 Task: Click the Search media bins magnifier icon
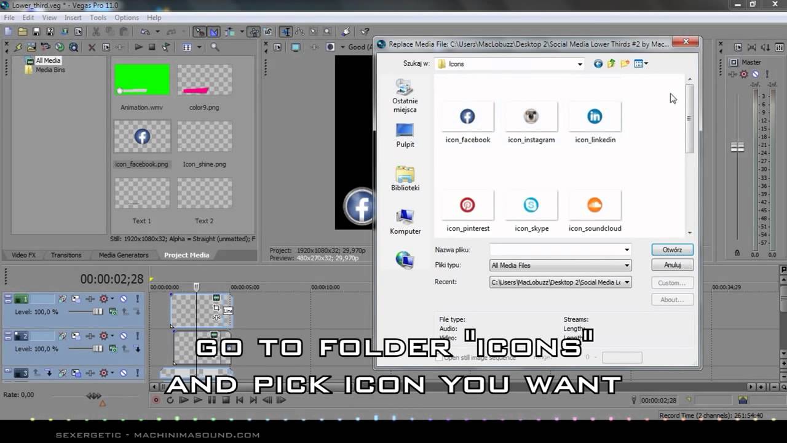[x=215, y=47]
